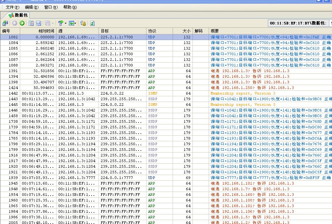Select ARP packet row number 1424
Image resolution: width=332 pixels, height=224 pixels.
click(x=99, y=88)
